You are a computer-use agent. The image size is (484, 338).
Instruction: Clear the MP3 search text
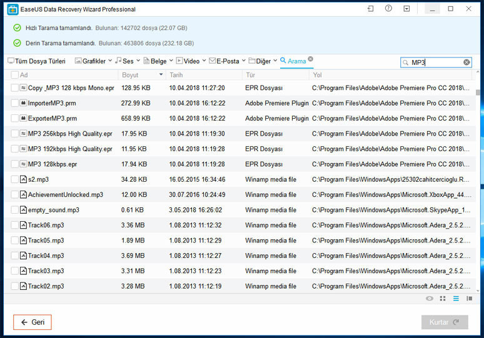point(466,62)
